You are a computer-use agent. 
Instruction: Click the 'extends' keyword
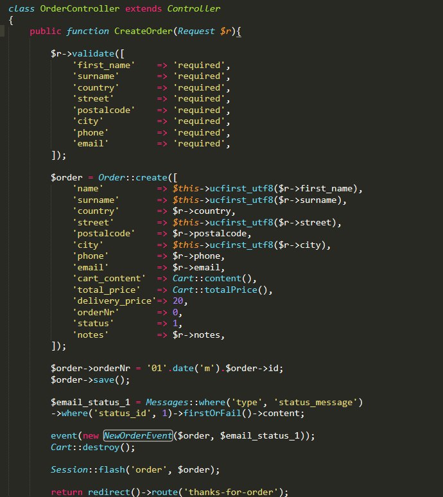pyautogui.click(x=144, y=8)
